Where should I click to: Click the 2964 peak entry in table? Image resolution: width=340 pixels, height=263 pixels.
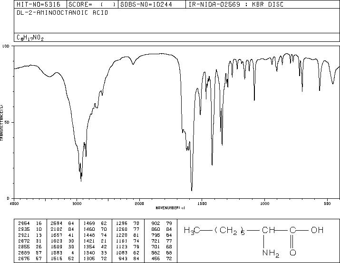[29, 224]
